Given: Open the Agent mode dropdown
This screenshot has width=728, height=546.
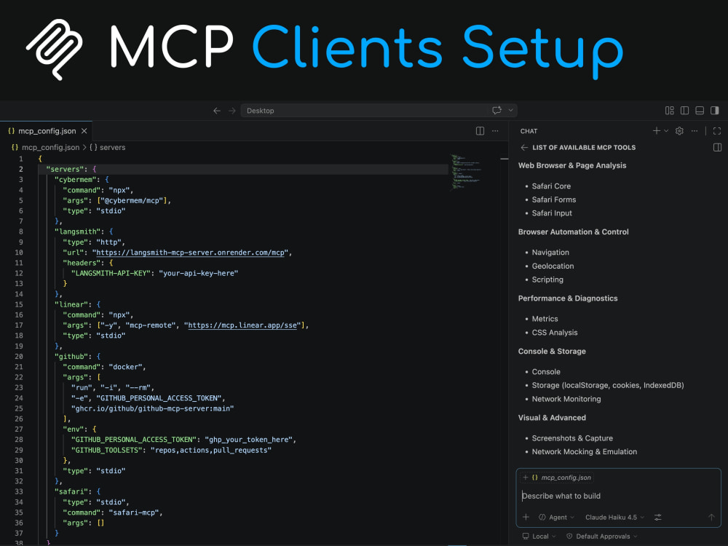Looking at the screenshot, I should [x=556, y=517].
